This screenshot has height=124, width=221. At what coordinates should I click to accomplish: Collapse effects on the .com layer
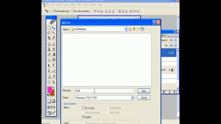pyautogui.click(x=170, y=70)
